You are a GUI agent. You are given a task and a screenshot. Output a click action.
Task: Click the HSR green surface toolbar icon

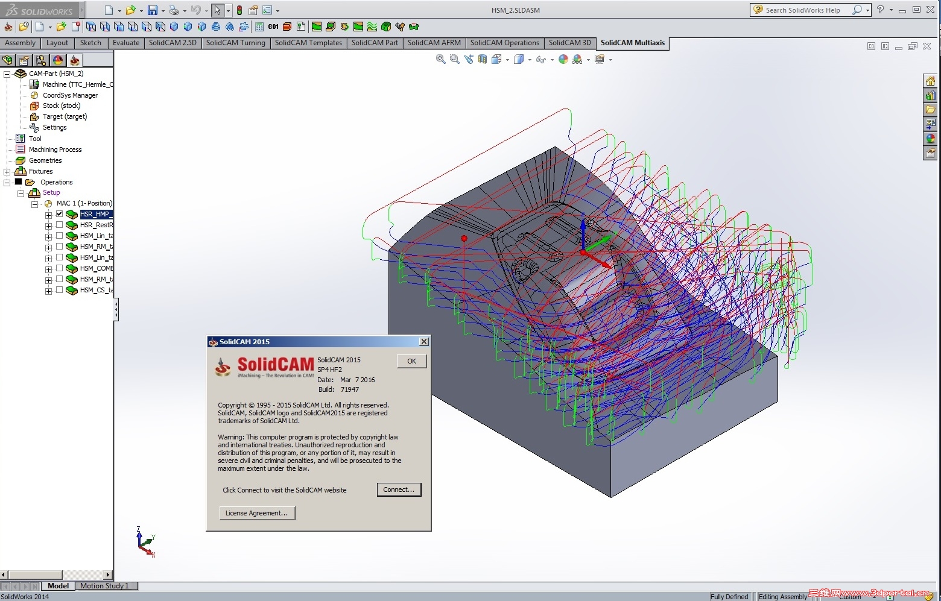coord(317,27)
